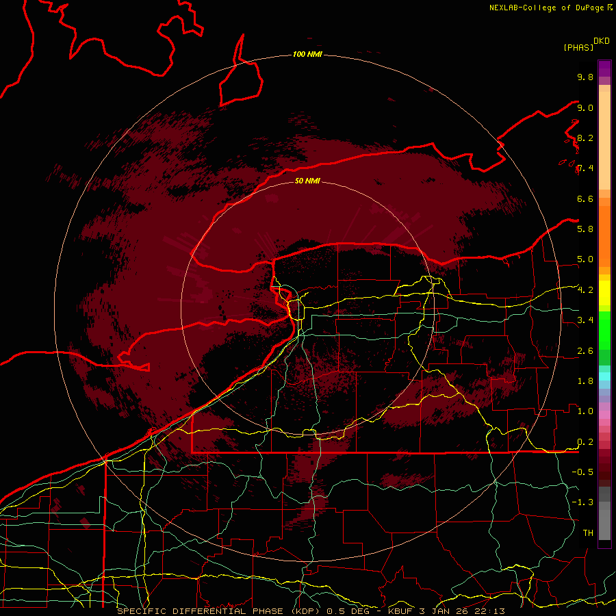Click the NEXLAB-College of DuPage label
616x616 pixels.
click(x=546, y=8)
